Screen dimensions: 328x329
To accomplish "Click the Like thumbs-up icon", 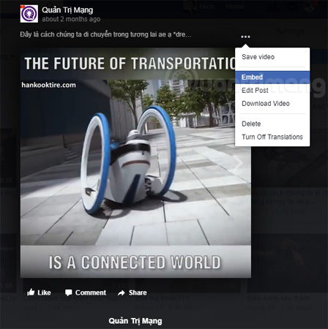I will click(x=31, y=292).
